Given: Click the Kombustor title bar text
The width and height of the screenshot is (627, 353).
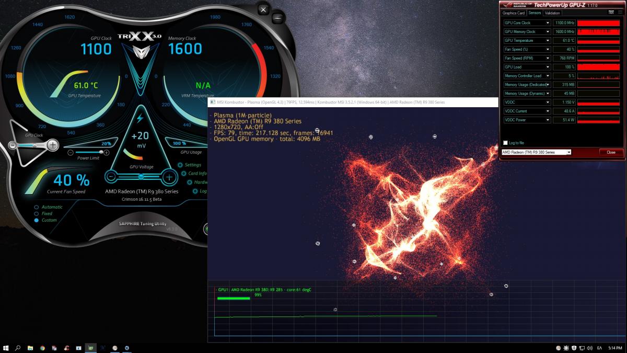Looking at the screenshot, I should (331, 102).
